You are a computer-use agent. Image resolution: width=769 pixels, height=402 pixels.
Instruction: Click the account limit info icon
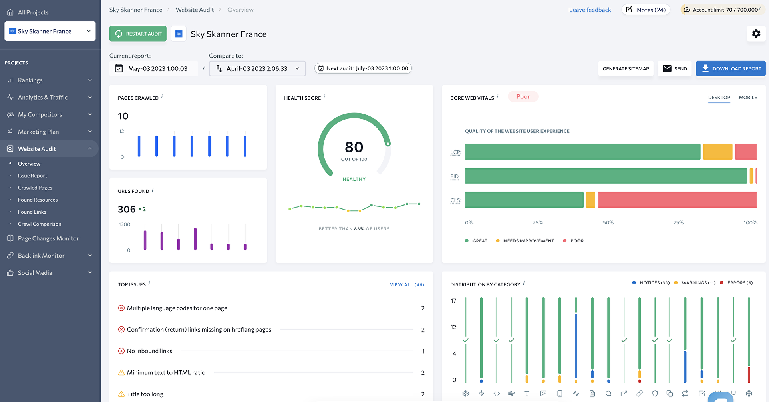point(760,8)
